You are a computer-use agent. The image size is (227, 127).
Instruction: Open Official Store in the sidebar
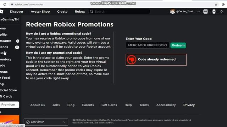tap(9, 90)
